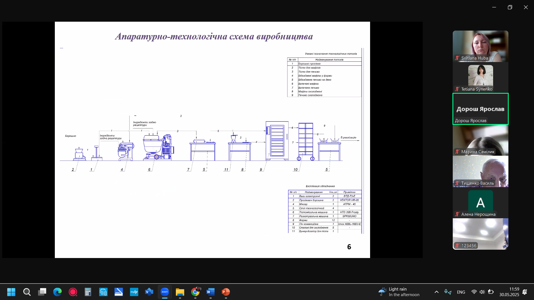Click the 'Піч конвекційна' row in the equipment table

pyautogui.click(x=325, y=224)
